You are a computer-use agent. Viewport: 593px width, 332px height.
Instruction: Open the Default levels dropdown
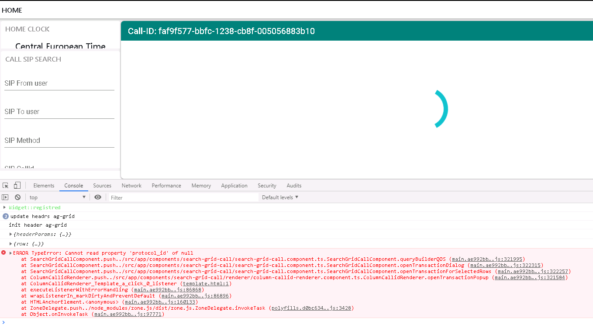coord(279,197)
